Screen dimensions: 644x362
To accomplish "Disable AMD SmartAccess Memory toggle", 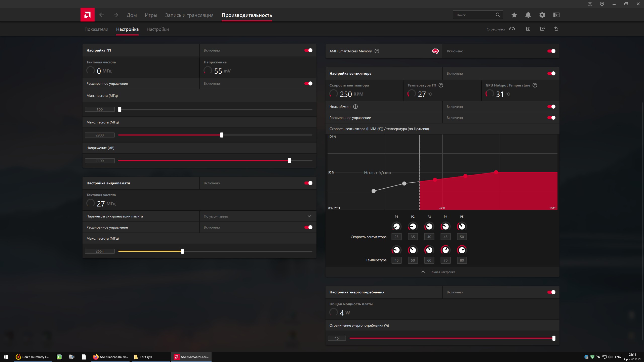I will click(x=551, y=51).
